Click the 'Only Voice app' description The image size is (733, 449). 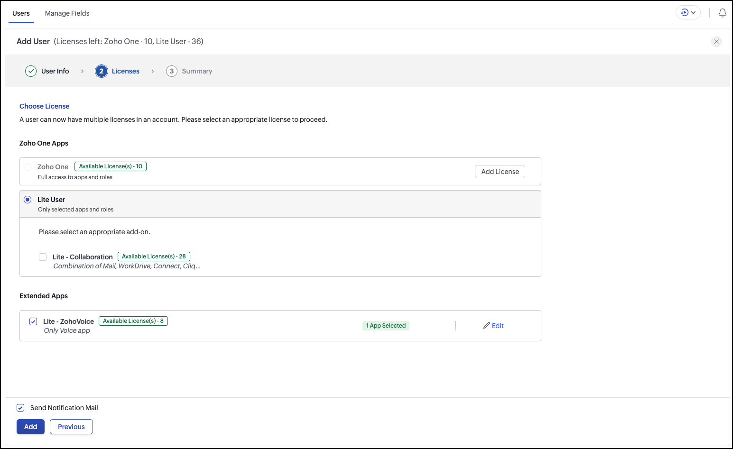(67, 330)
